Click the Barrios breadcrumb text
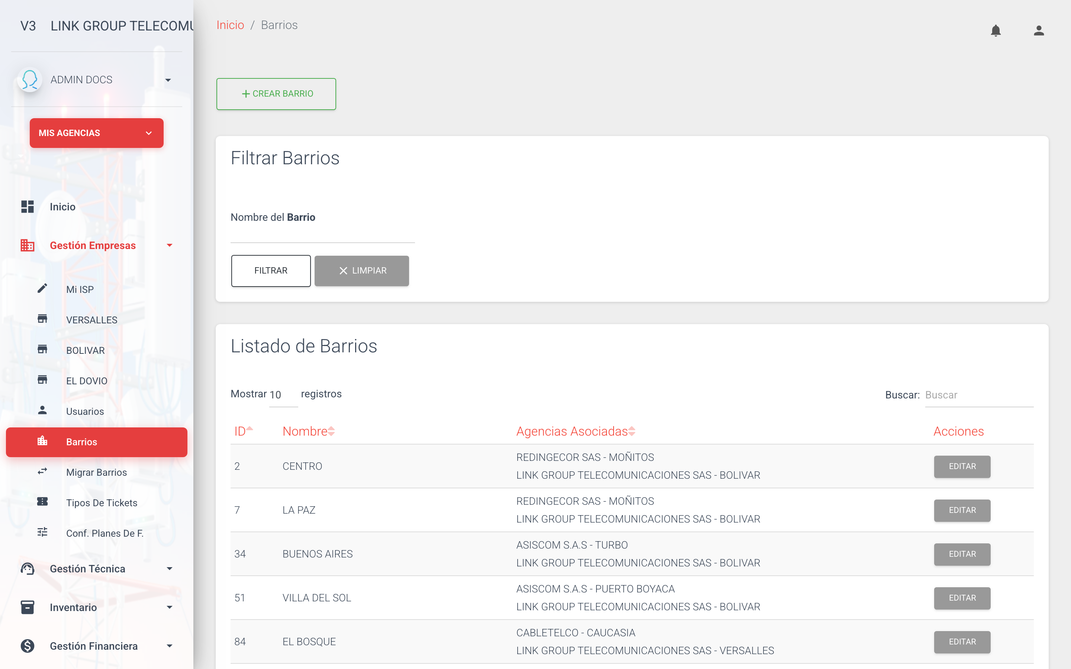Screen dimensions: 1071x669 [279, 25]
